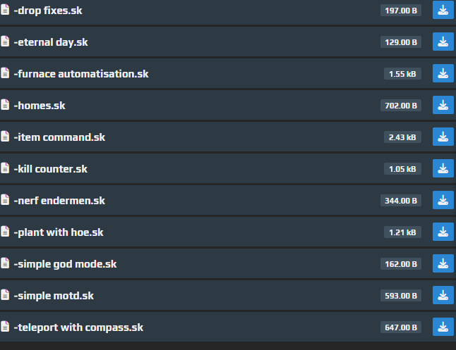Select the -homes.sk file name
Screen dimensions: 456x350
click(x=40, y=106)
